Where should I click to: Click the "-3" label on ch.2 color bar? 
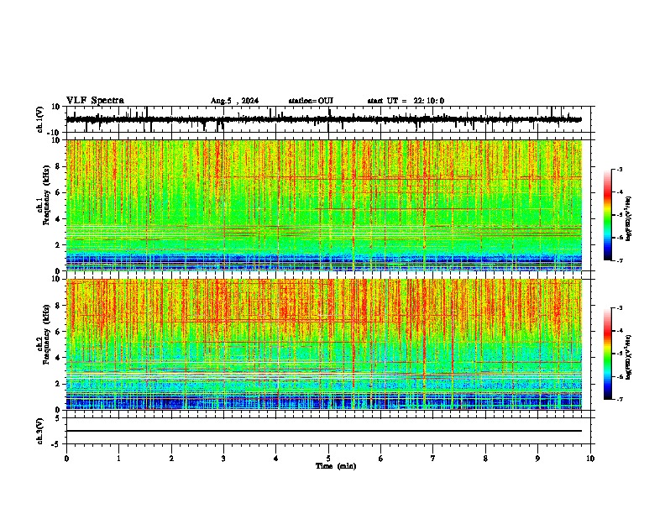click(x=619, y=308)
